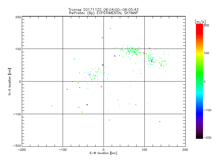Screen dimensions: 218x163
Task: Pick the green midpoint of the colorbar
Action: pyautogui.click(x=199, y=81)
